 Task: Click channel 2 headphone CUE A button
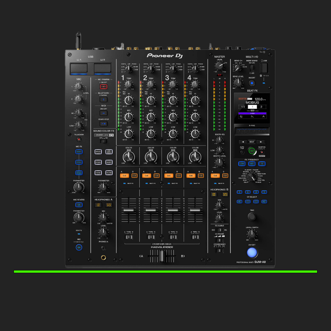tap(147, 176)
